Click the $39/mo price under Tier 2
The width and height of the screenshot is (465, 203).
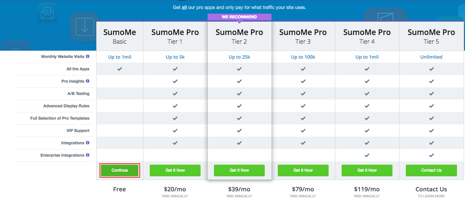[239, 189]
